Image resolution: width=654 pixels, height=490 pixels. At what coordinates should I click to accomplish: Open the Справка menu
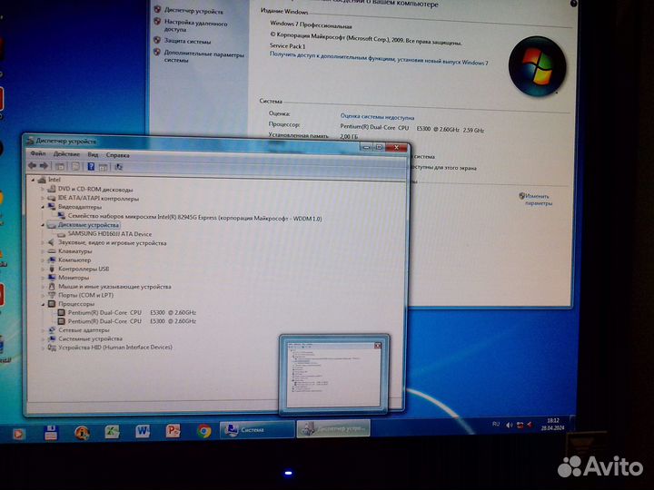[x=117, y=154]
